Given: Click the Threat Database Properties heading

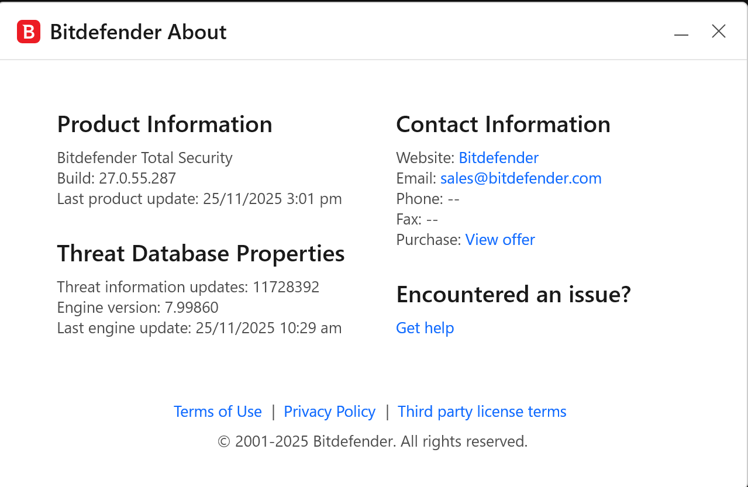Looking at the screenshot, I should (x=201, y=254).
